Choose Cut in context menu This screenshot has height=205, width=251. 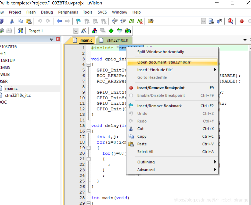pyautogui.click(x=172, y=129)
